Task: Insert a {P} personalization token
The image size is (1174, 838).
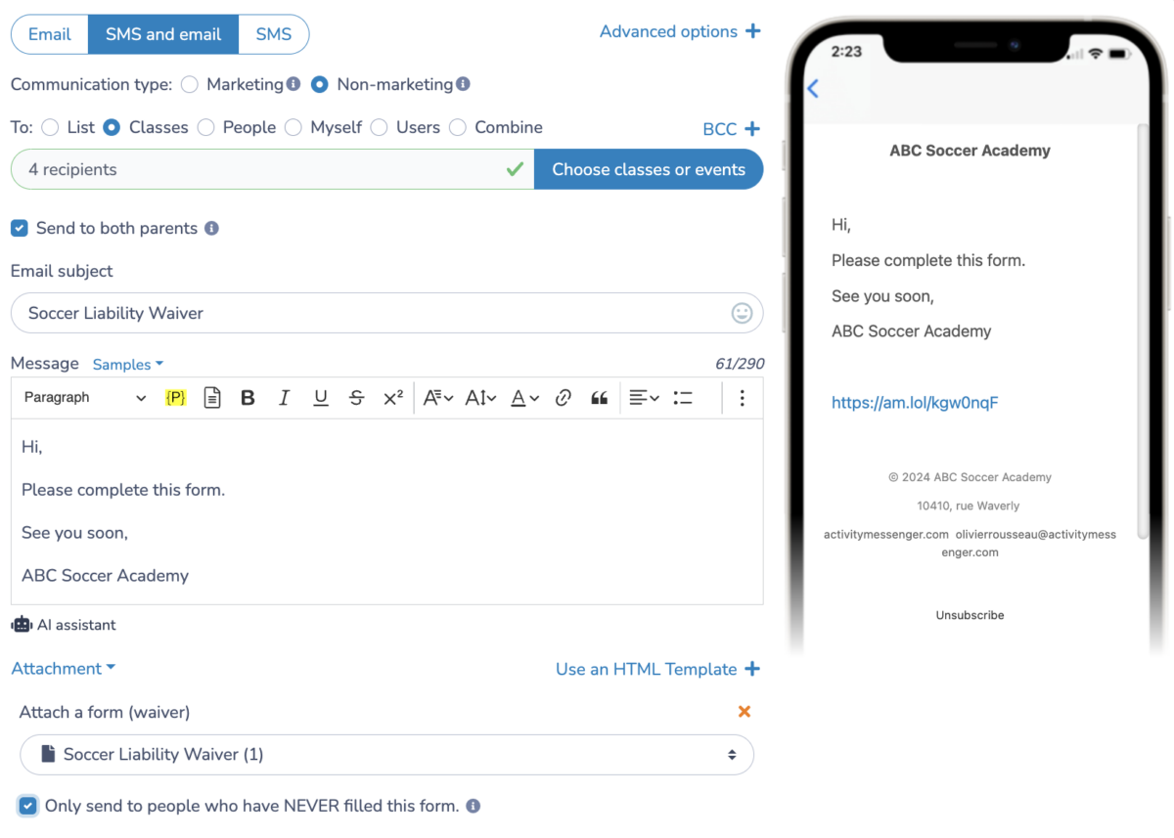Action: [x=176, y=397]
